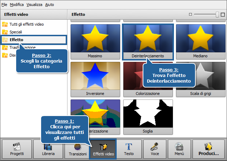Open the Progetti section
227x161 pixels.
click(17, 149)
